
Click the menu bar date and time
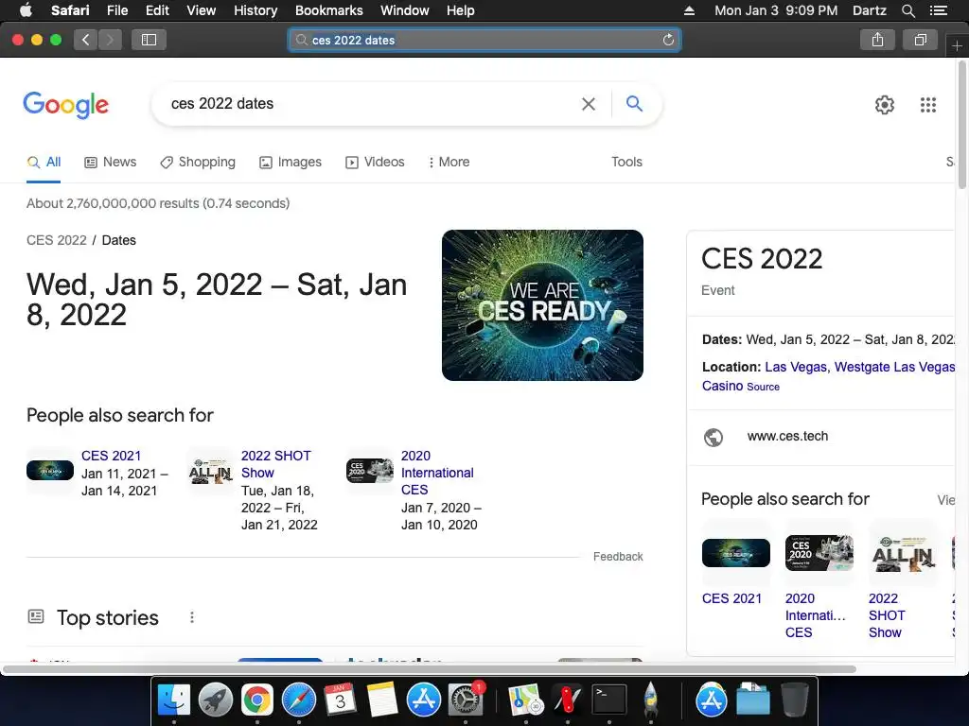pyautogui.click(x=776, y=10)
